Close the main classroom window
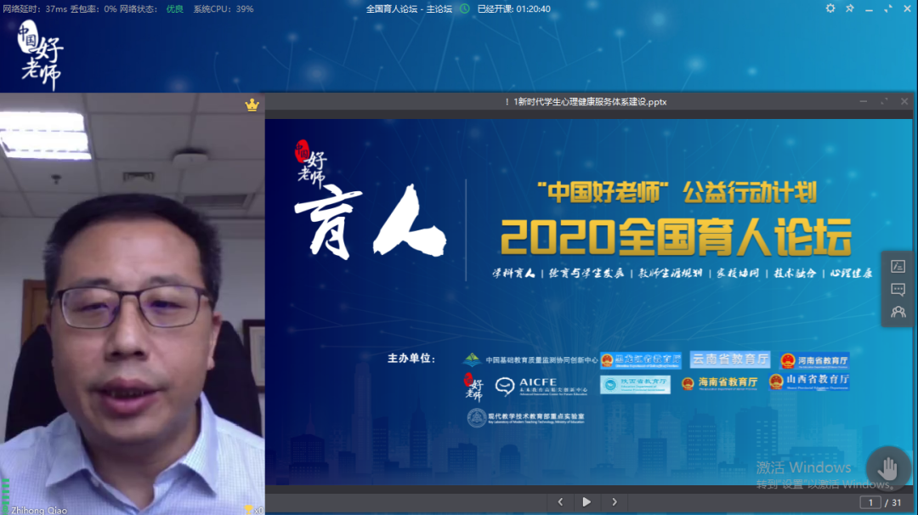 point(907,8)
